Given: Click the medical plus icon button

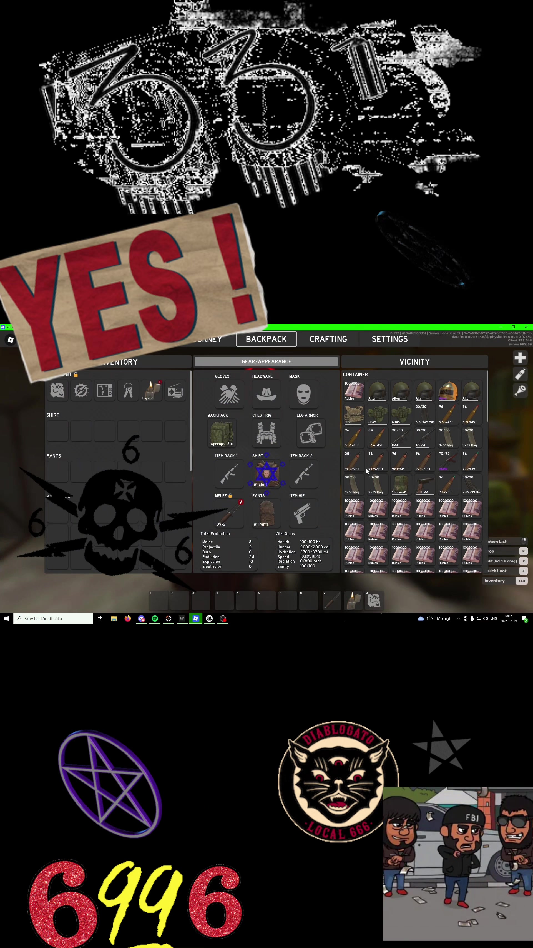Looking at the screenshot, I should 520,358.
